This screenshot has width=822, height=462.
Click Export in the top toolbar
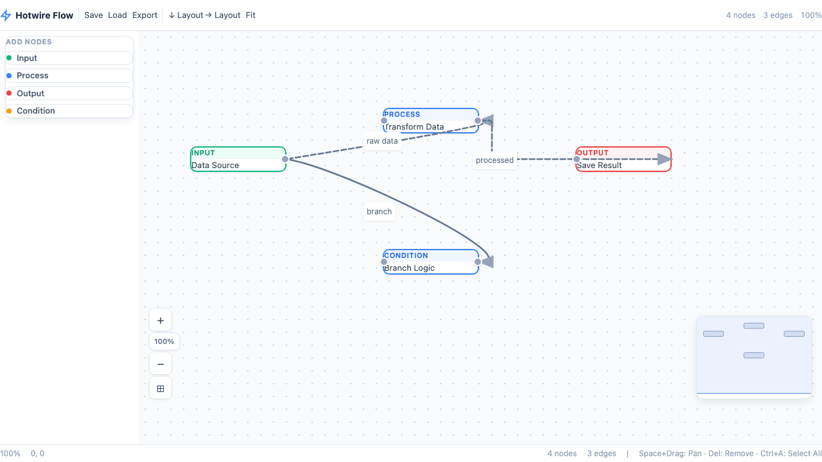(x=145, y=15)
